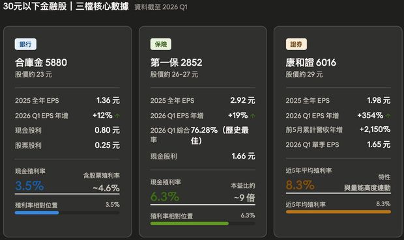
Task: Click the 證券 category tag
Action: point(296,44)
